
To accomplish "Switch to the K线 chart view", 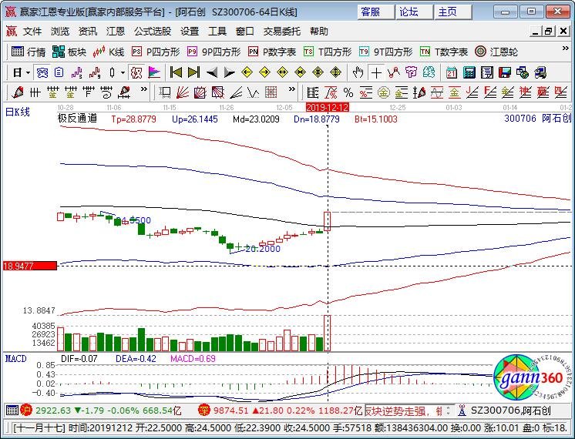I will [x=109, y=52].
